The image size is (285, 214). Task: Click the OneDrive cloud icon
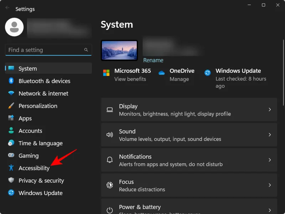tap(162, 73)
